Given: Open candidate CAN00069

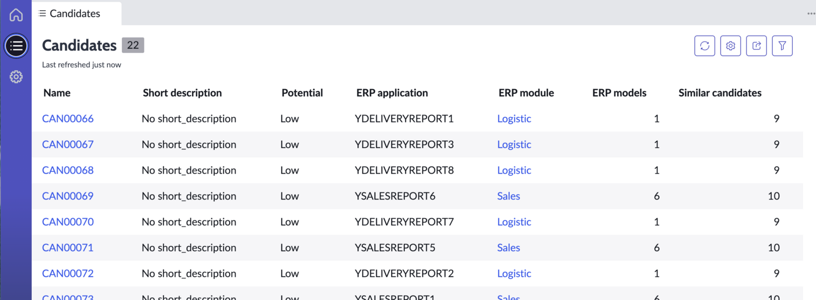Looking at the screenshot, I should pyautogui.click(x=68, y=196).
